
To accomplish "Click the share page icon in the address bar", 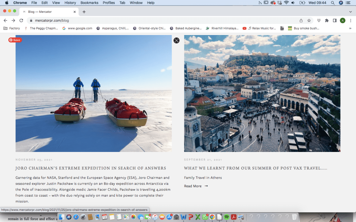I will (x=301, y=20).
